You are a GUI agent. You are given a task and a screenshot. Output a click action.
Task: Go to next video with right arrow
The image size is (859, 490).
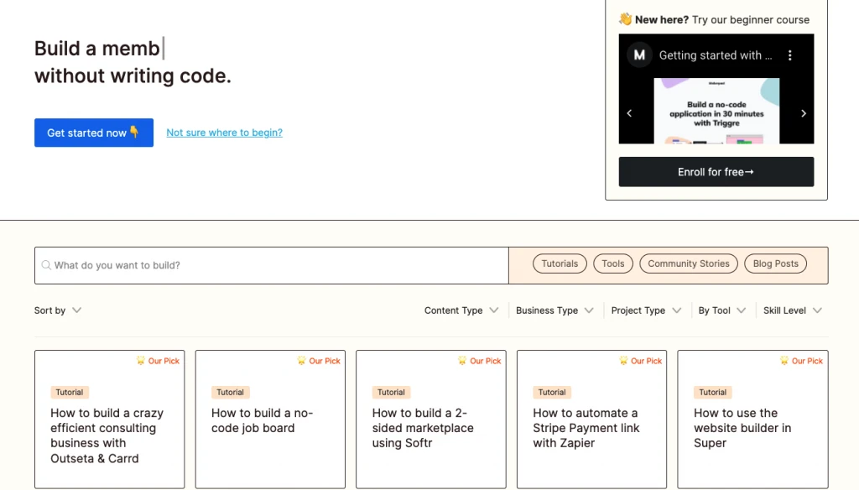(x=804, y=113)
